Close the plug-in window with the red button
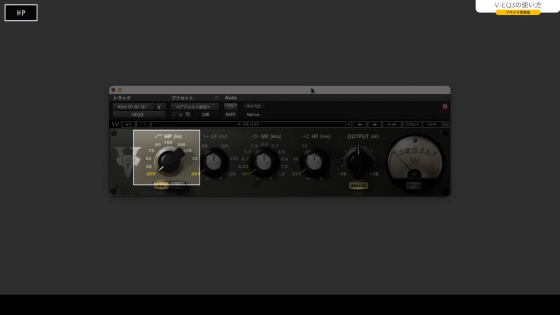The image size is (560, 315). (114, 90)
